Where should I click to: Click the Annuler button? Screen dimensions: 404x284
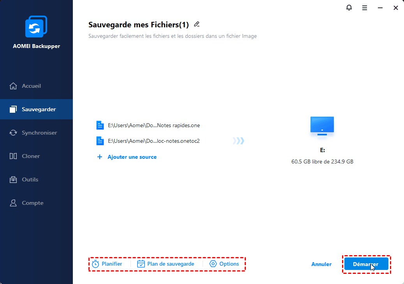coord(321,264)
